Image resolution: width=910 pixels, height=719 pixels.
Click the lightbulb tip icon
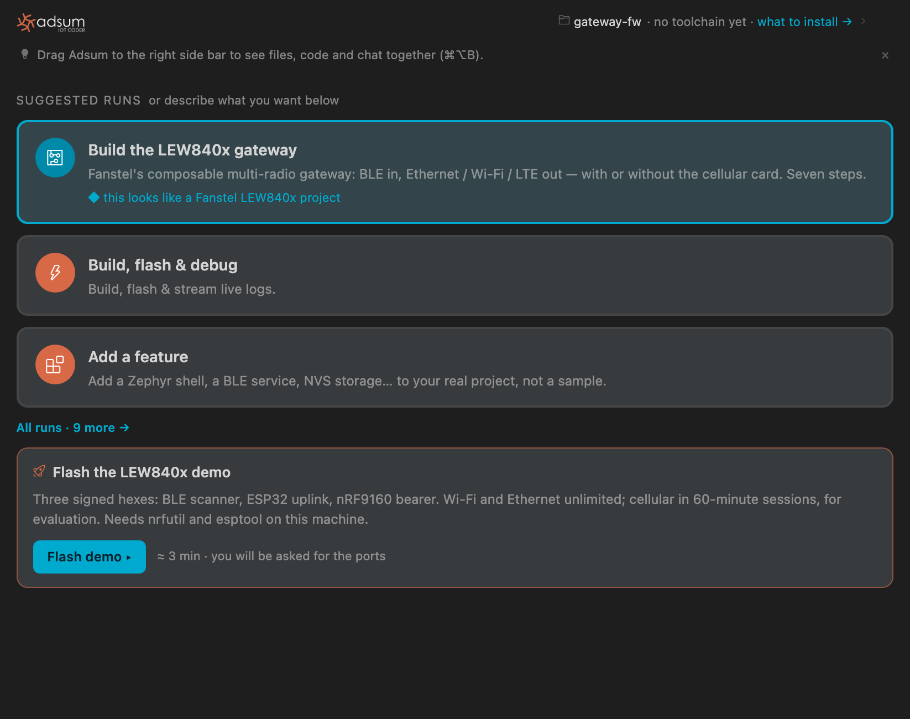tap(25, 54)
